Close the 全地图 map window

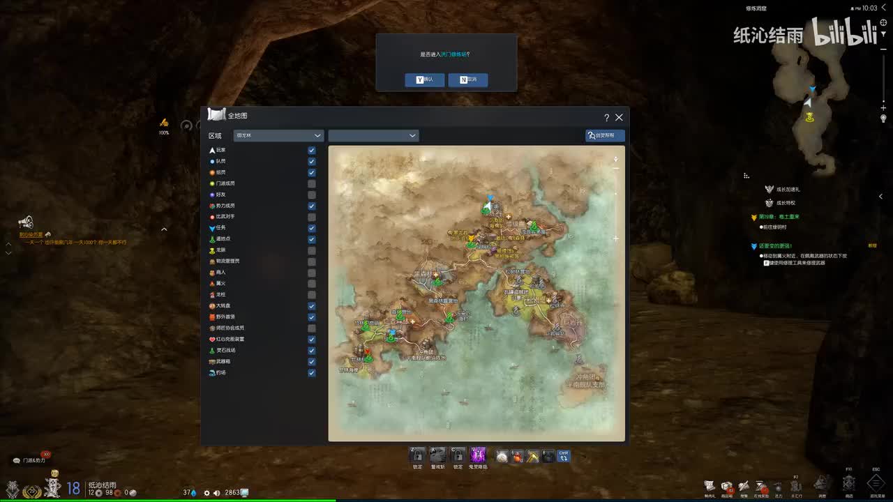point(619,117)
